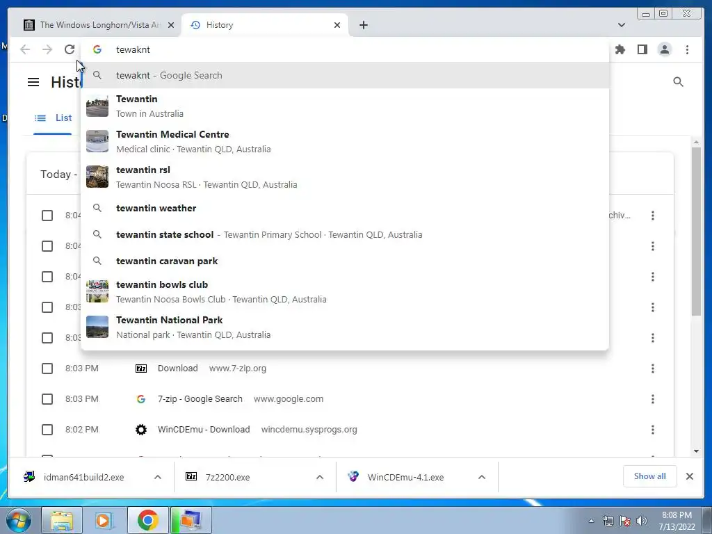
Task: Open the 7z2200.exe download
Action: tap(228, 477)
